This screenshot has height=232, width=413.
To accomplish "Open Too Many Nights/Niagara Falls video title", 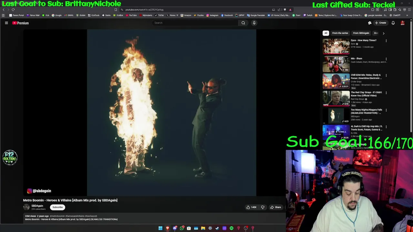I will (x=366, y=111).
